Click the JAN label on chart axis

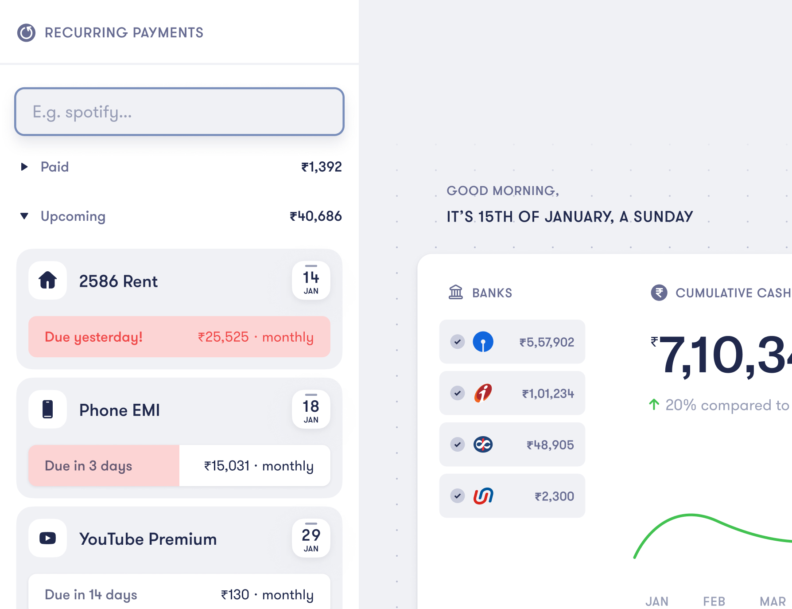[657, 601]
